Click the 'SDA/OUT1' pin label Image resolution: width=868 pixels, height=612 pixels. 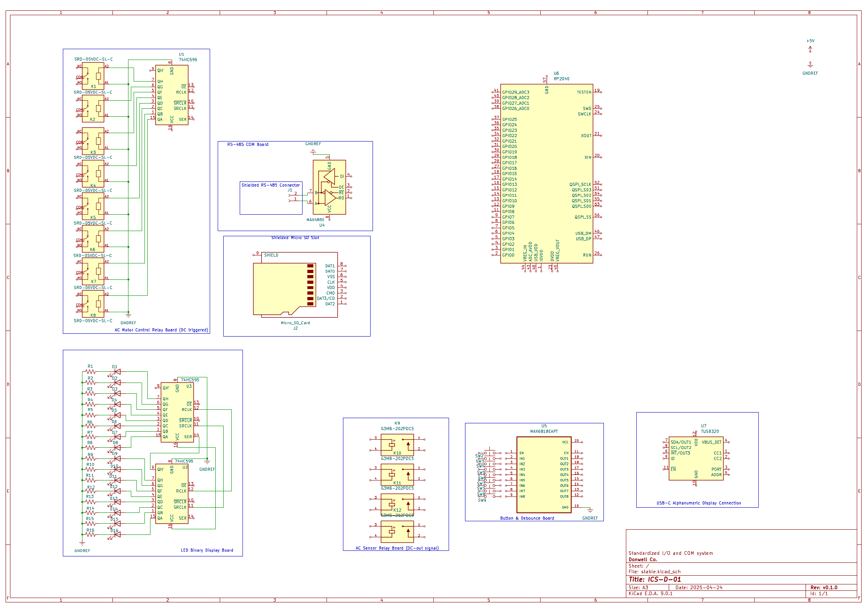click(681, 443)
